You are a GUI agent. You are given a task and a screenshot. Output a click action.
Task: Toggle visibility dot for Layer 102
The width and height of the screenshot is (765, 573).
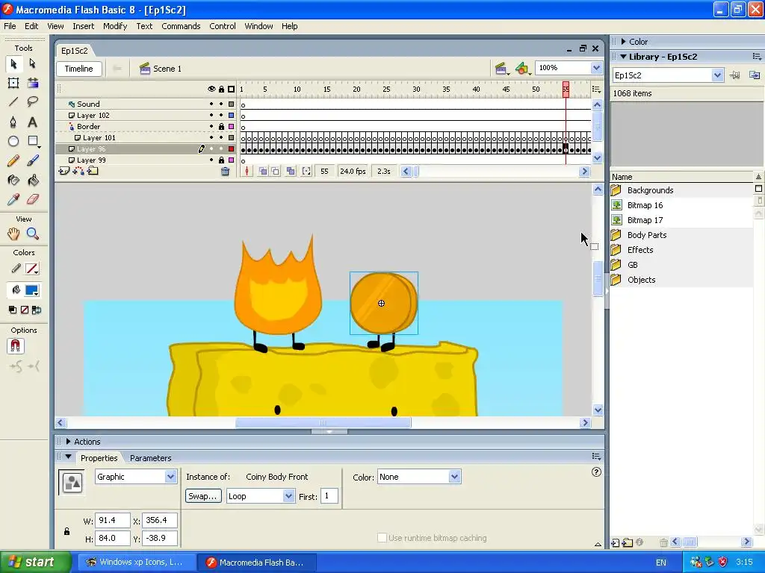click(211, 115)
